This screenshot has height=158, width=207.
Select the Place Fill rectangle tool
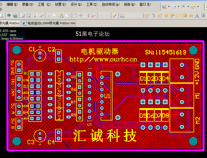(x=184, y=16)
